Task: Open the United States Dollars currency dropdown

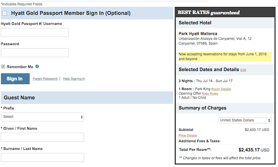Action: 245,120
